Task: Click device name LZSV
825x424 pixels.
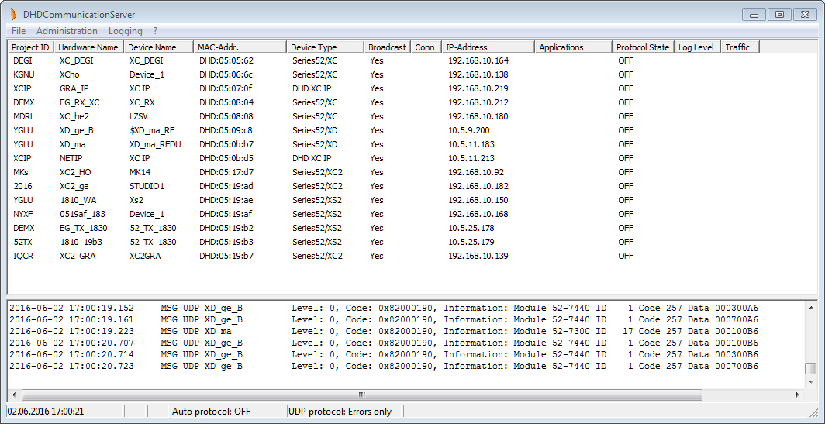Action: coord(140,116)
